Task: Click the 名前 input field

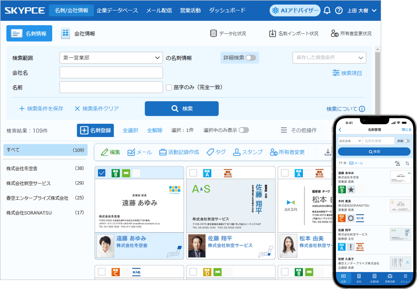Action: [x=111, y=87]
